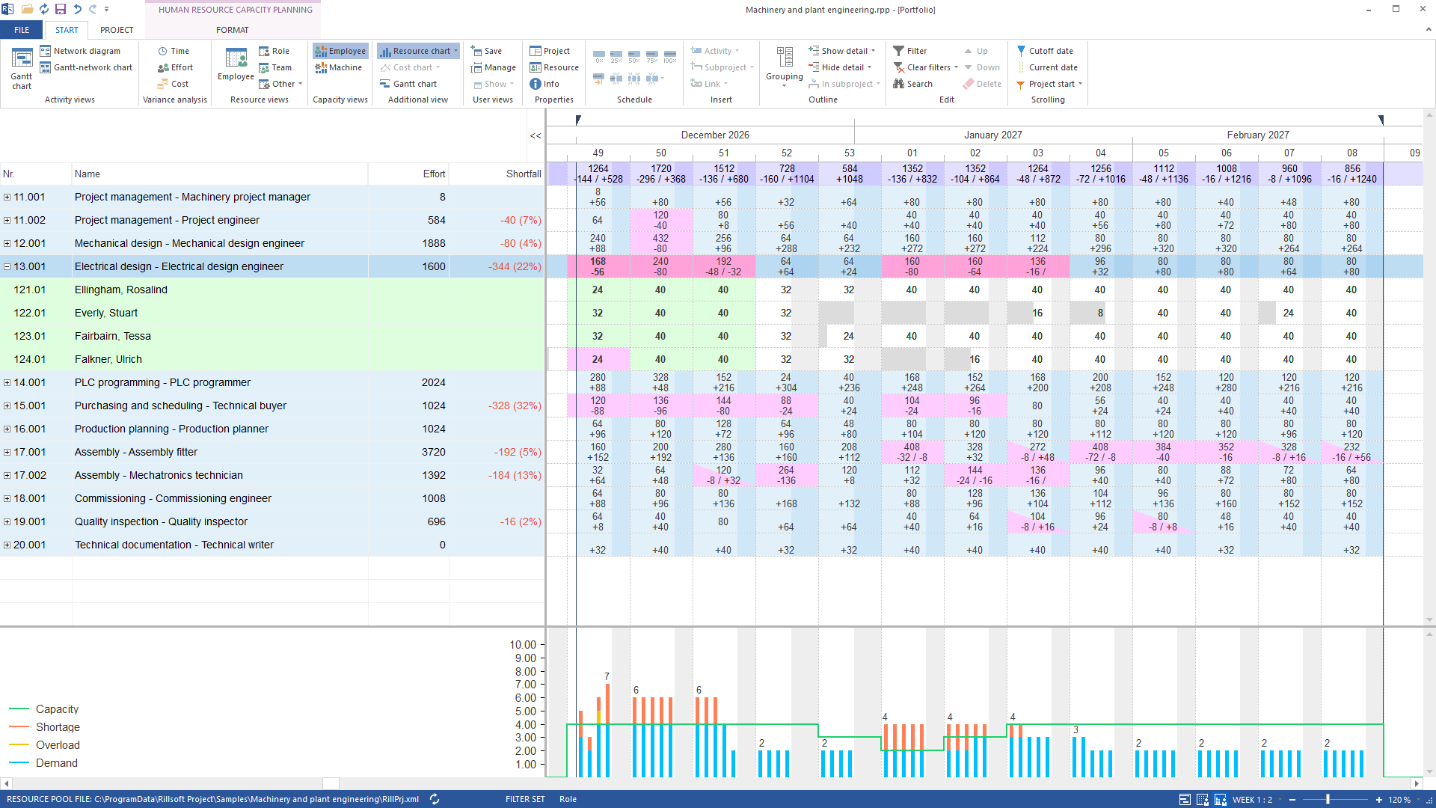Expand the 14.001 PLC programming row

[7, 382]
